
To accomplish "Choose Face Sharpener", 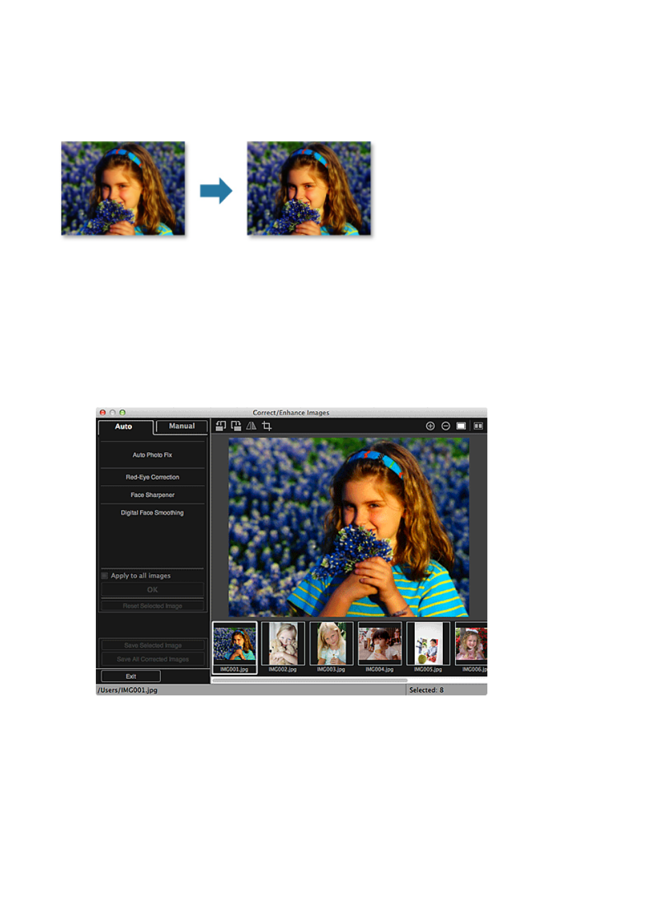I will click(153, 495).
